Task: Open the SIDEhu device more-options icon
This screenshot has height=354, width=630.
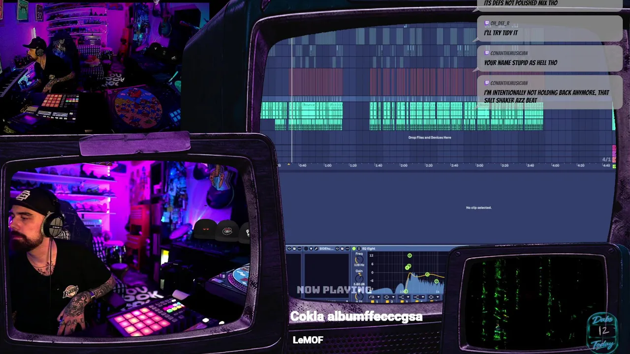Action: click(347, 249)
